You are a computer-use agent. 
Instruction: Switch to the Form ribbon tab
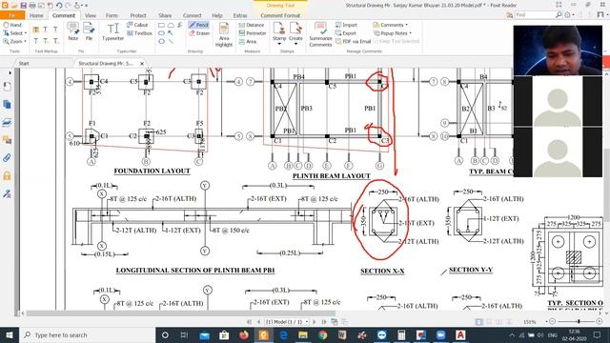coord(112,15)
